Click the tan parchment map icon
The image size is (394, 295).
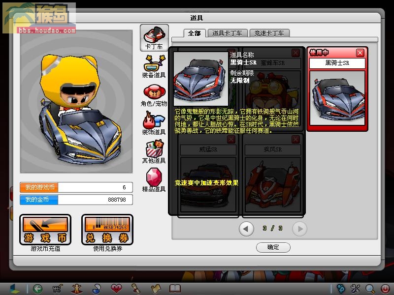[156, 289]
